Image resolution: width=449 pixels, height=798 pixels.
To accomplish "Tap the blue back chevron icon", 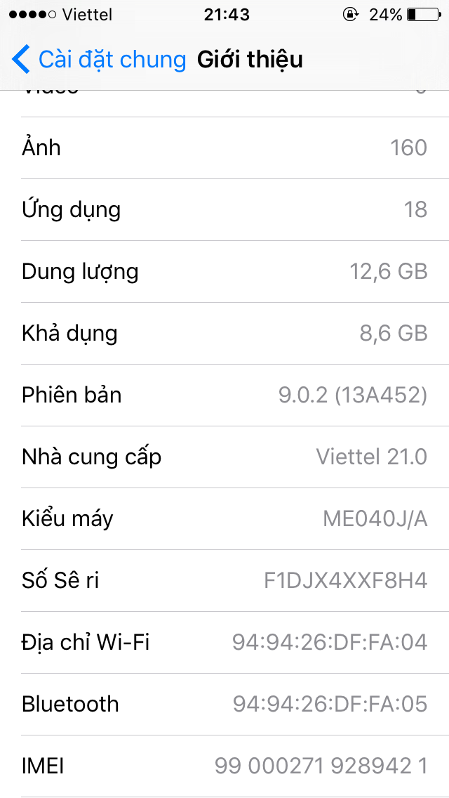I will tap(21, 60).
